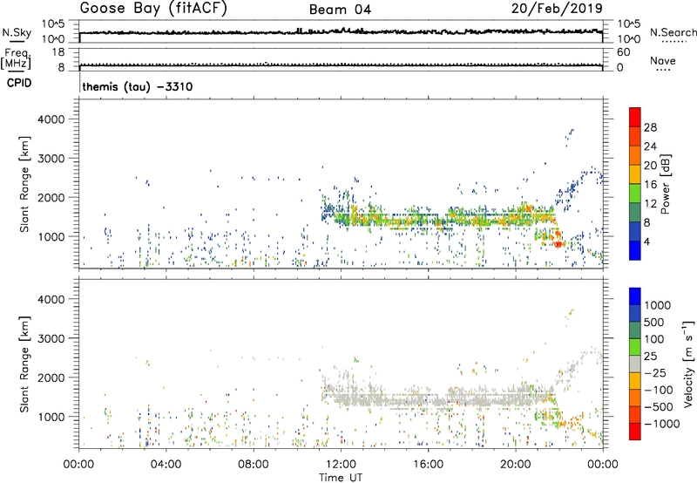Image resolution: width=697 pixels, height=483 pixels.
Task: Click the '04:00' time axis label
Action: click(166, 465)
